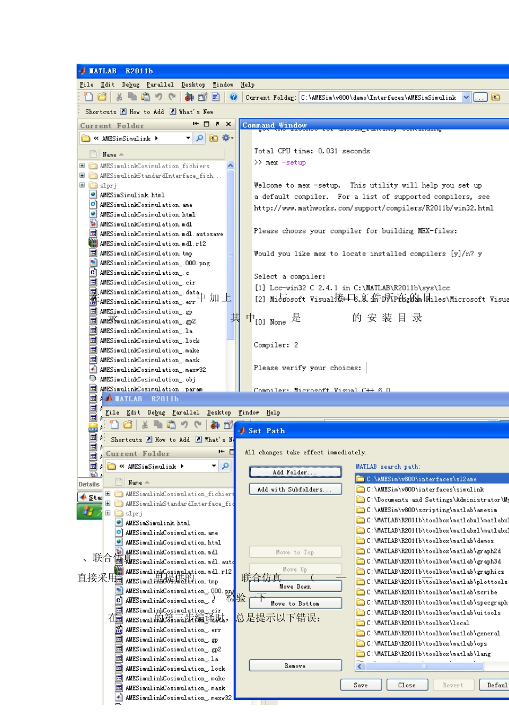Image resolution: width=509 pixels, height=720 pixels.
Task: Click search magnifier in top Current Folder panel
Action: coord(199,138)
